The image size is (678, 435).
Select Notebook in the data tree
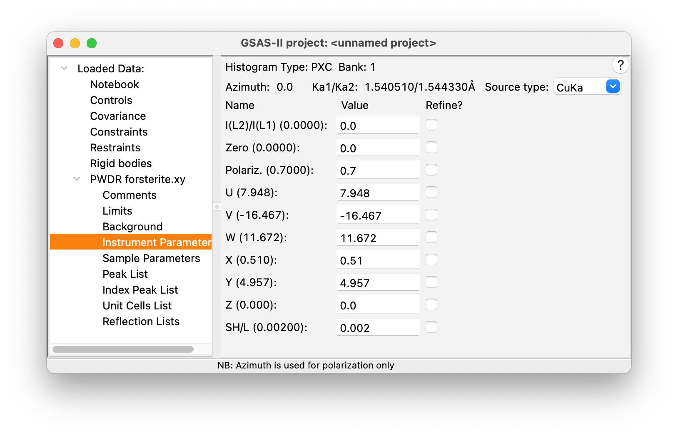click(x=115, y=84)
